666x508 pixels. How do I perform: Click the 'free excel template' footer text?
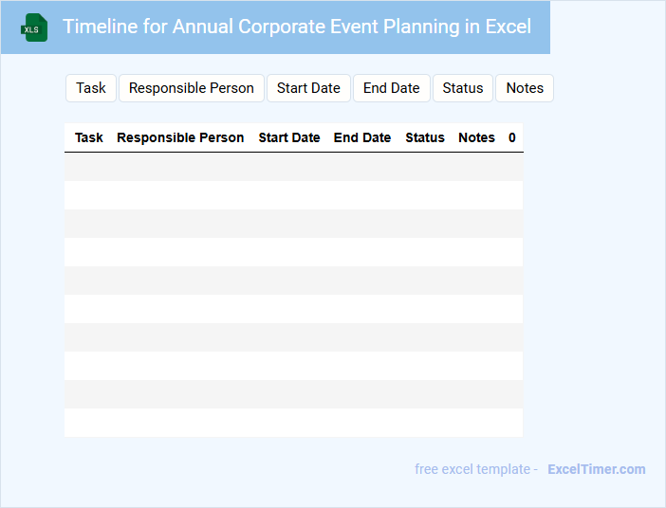click(x=475, y=469)
